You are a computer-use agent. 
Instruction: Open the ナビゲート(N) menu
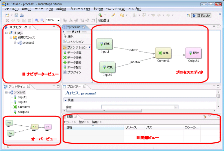44,9
